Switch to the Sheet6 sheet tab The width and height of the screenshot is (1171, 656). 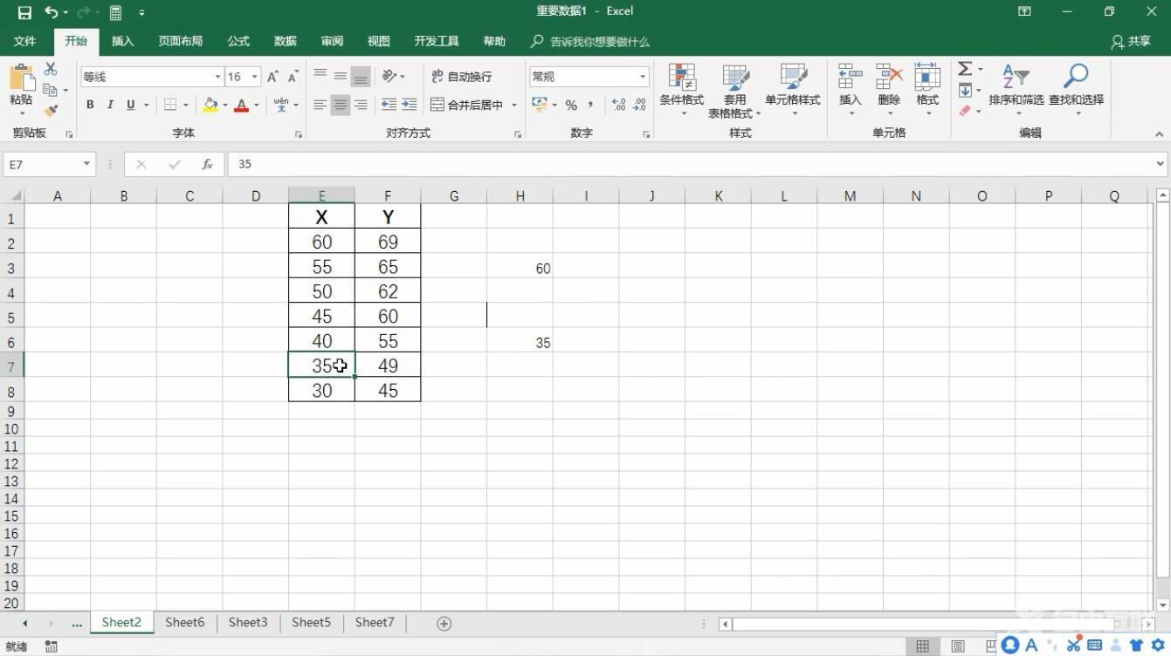tap(185, 622)
